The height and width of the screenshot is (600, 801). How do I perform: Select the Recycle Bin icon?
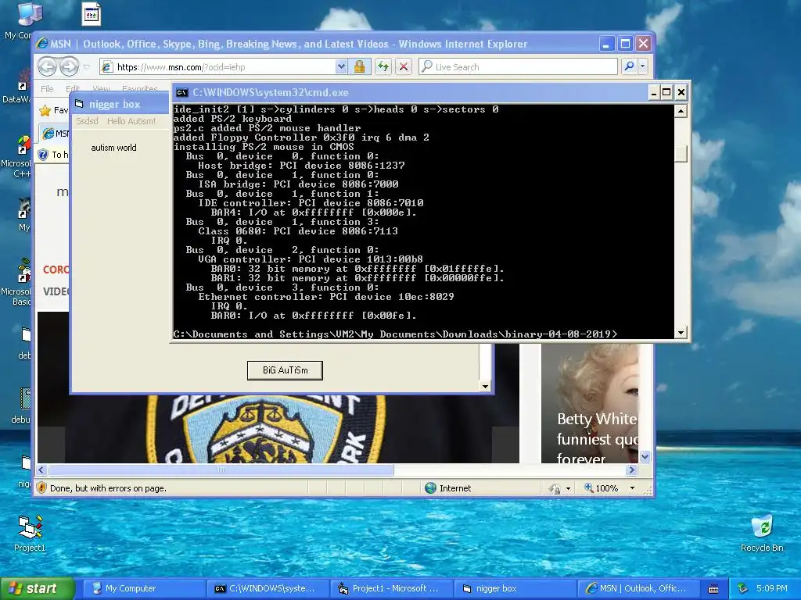pos(762,534)
